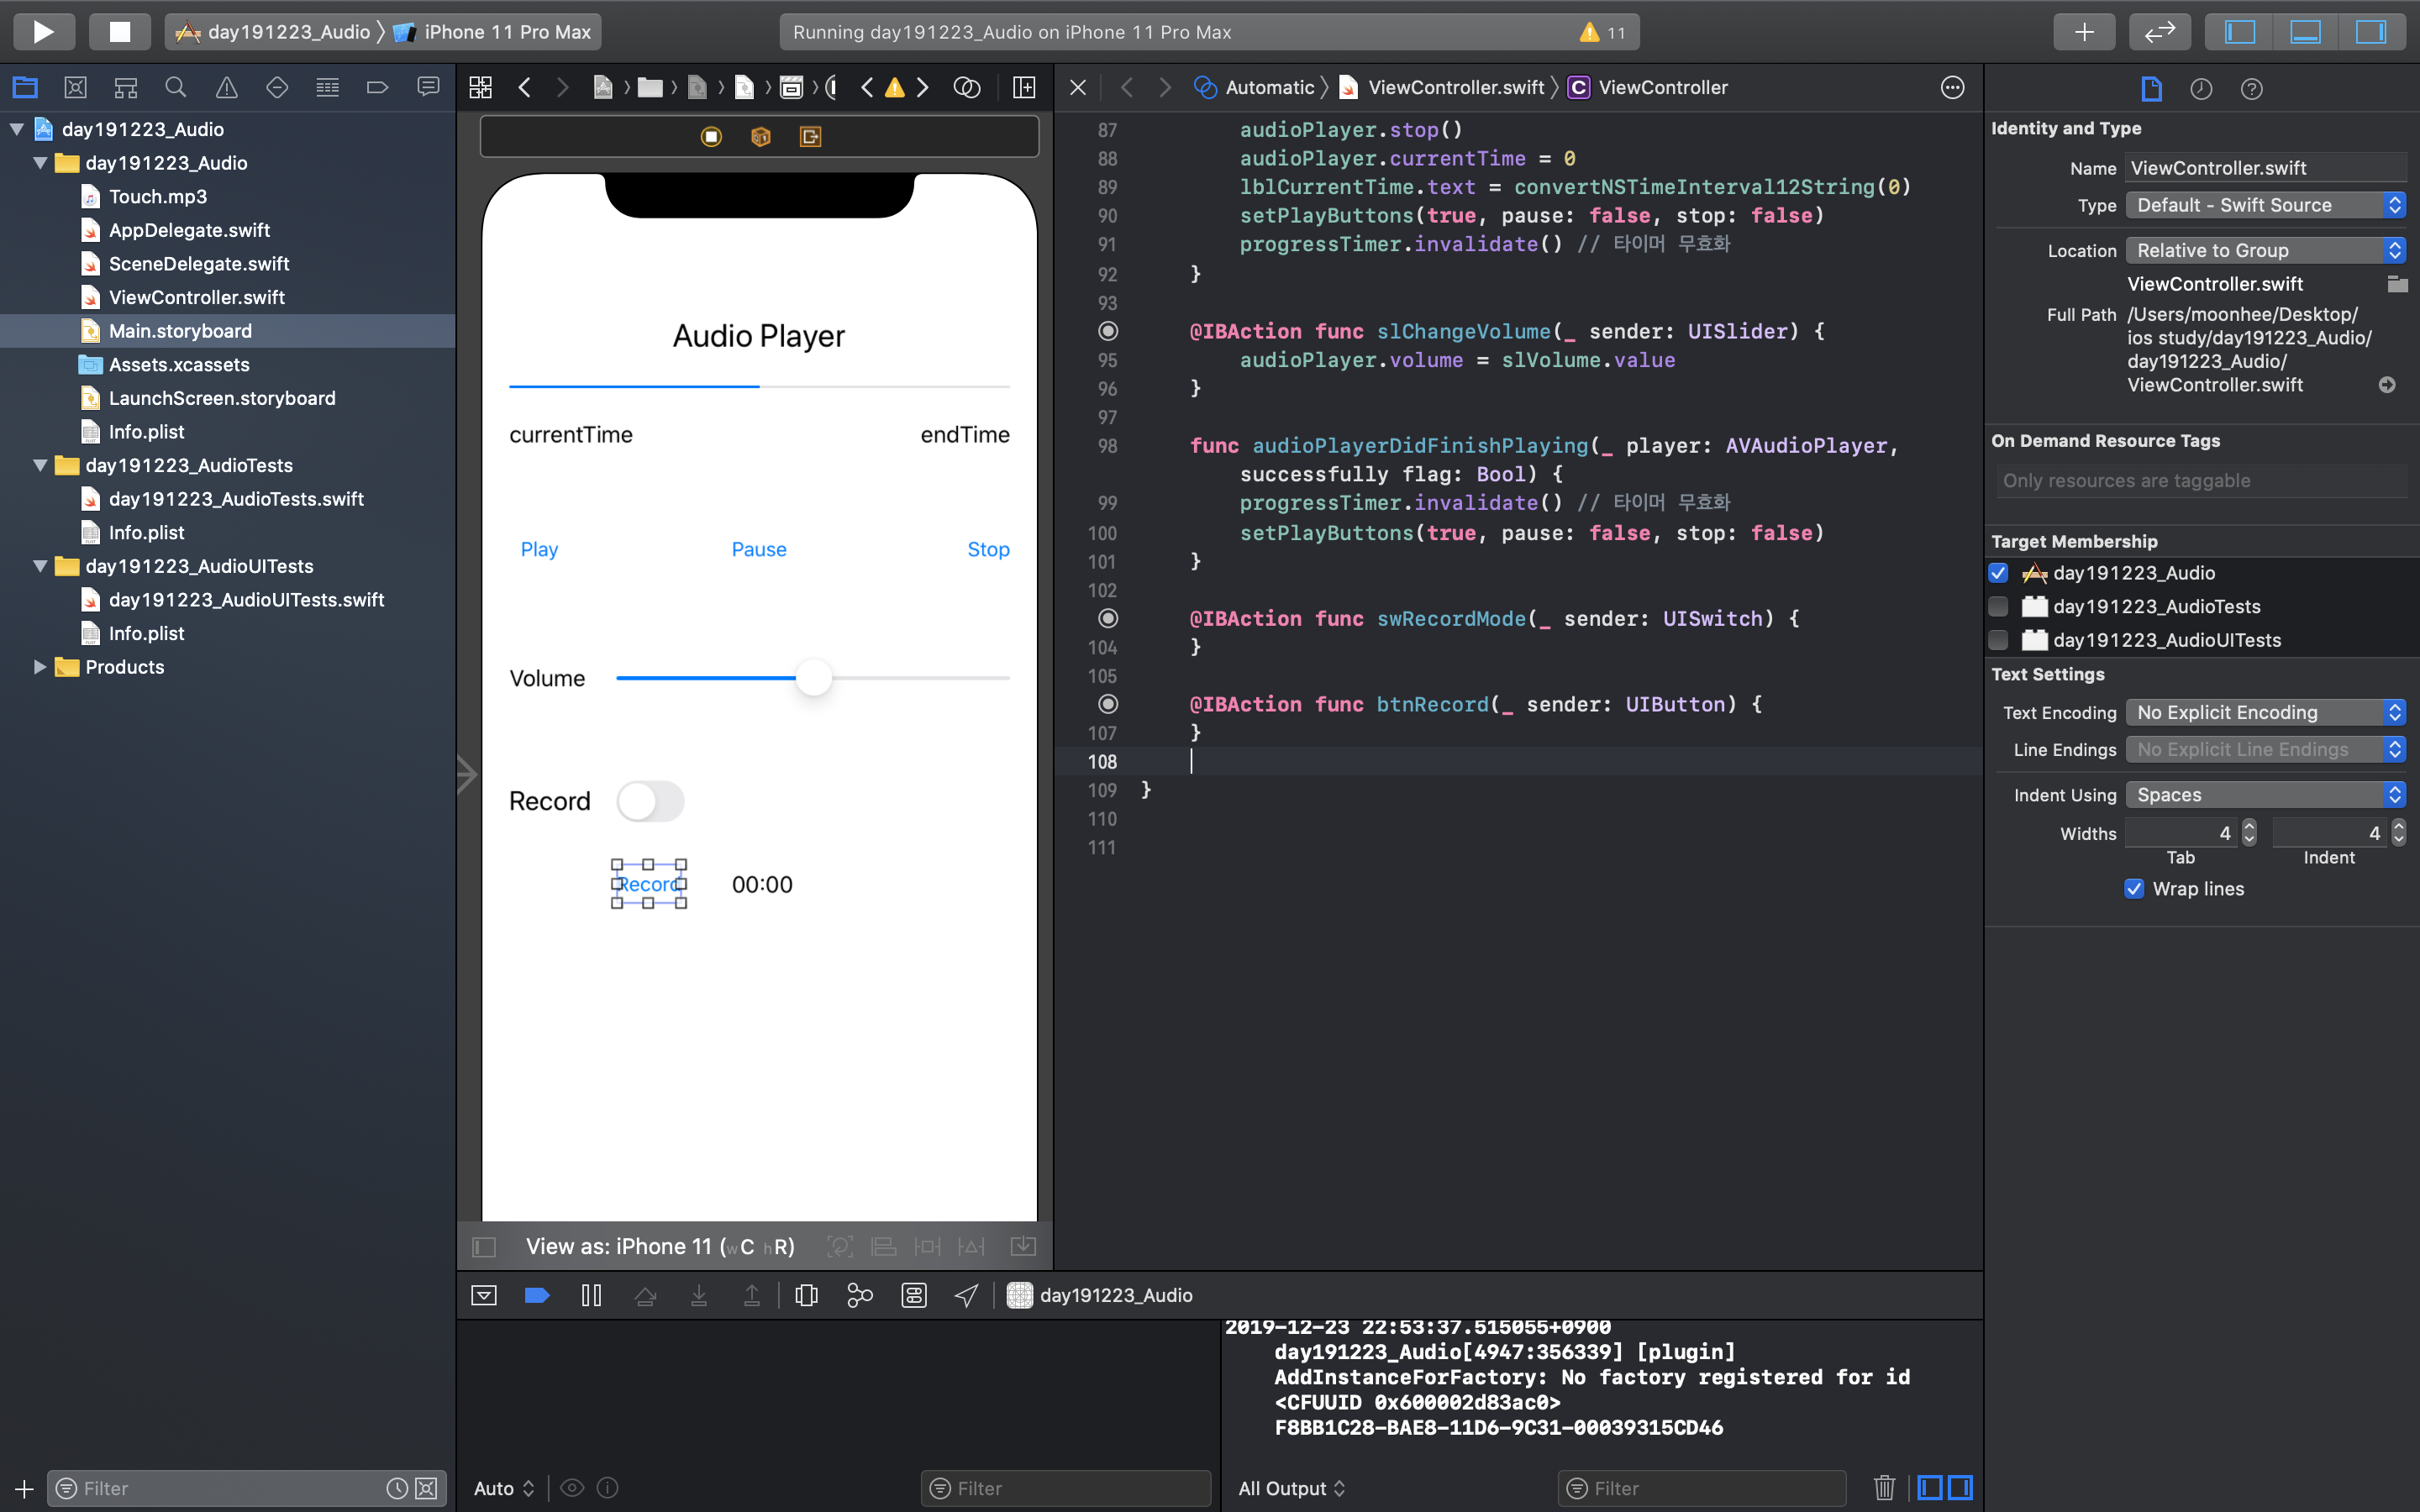Clear console with trash icon
The width and height of the screenshot is (2420, 1512).
1884,1488
